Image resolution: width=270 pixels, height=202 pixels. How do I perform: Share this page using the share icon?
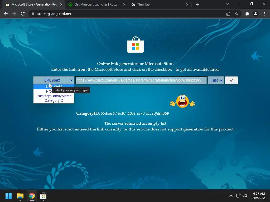coord(228,14)
